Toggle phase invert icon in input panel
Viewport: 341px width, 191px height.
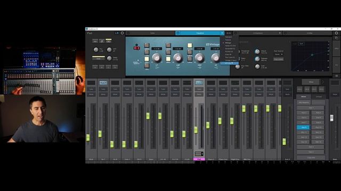(x=102, y=41)
